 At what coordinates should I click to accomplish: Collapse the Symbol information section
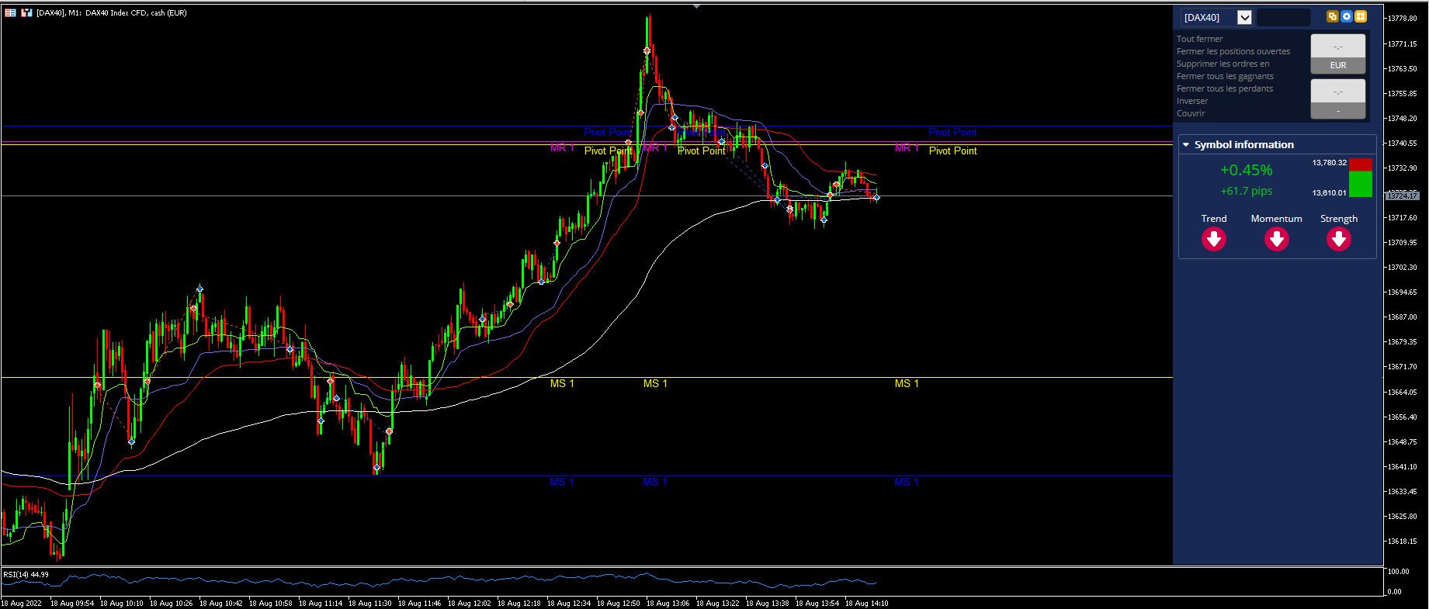click(x=1186, y=145)
